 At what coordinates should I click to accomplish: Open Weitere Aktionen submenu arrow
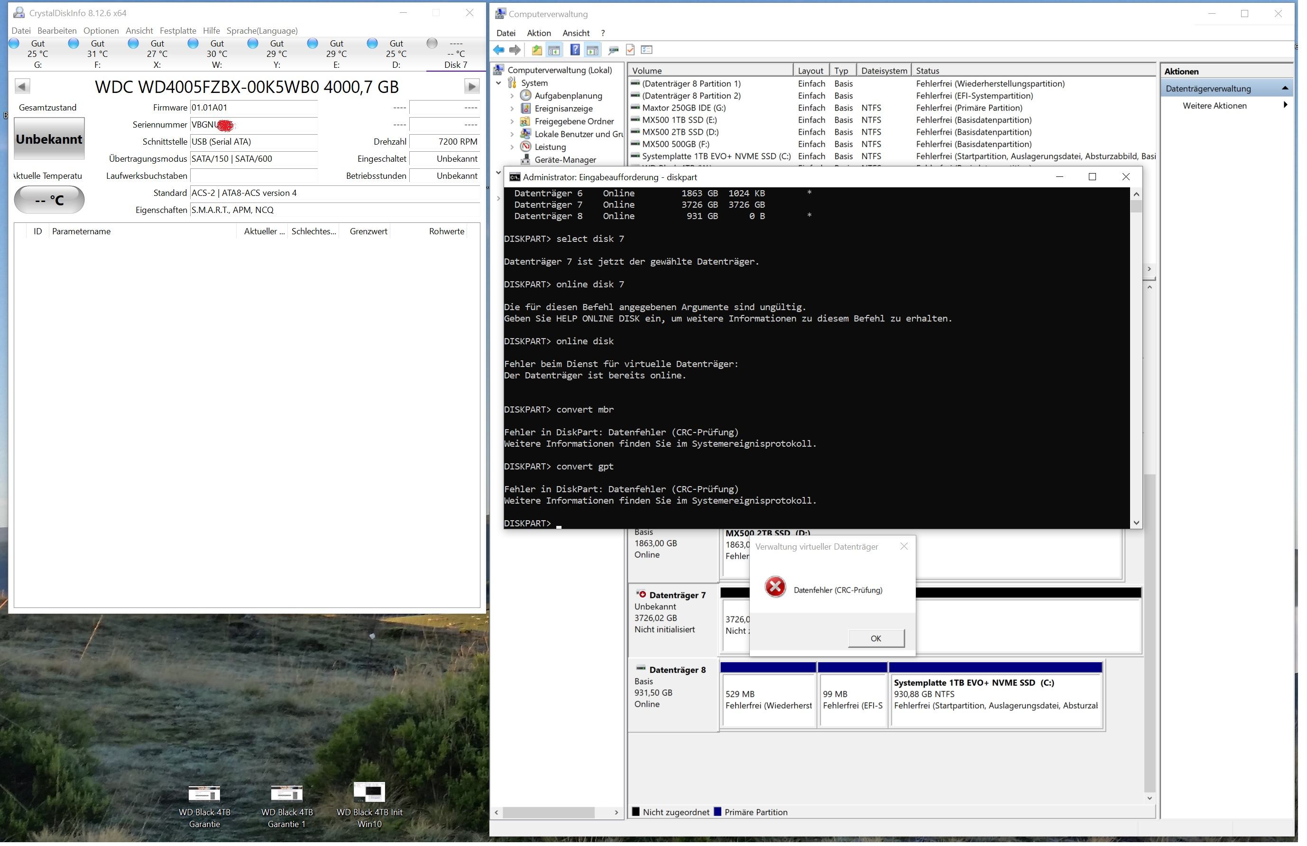[x=1286, y=105]
